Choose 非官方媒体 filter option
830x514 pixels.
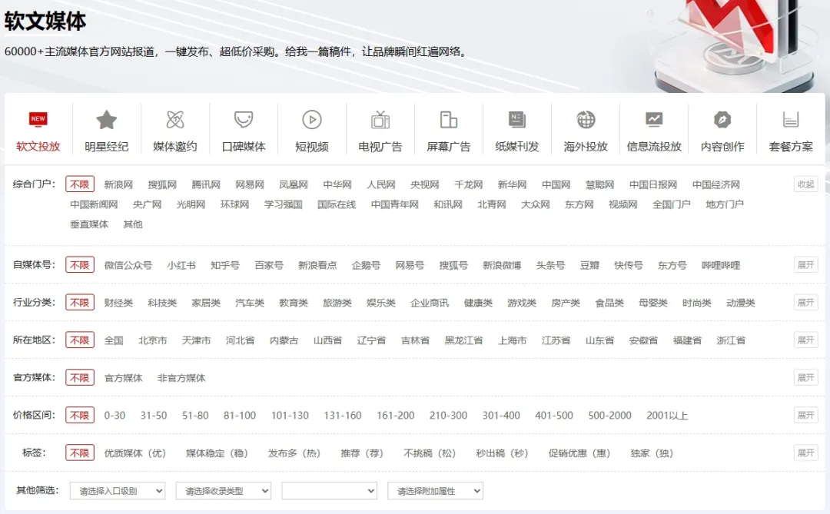(x=181, y=378)
